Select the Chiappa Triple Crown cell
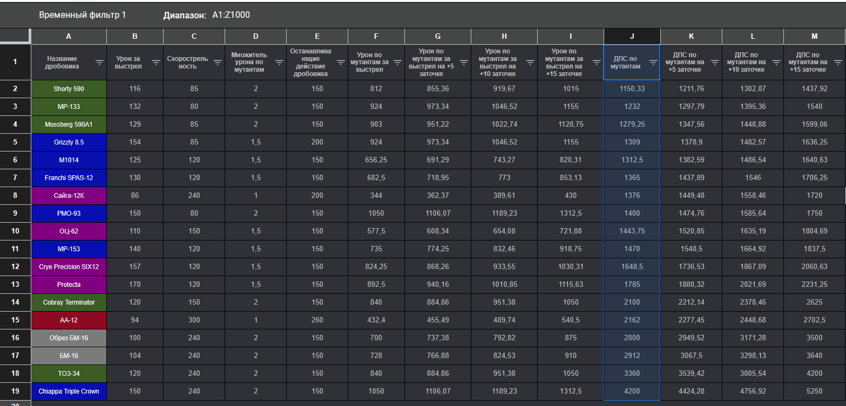This screenshot has height=406, width=846. click(x=69, y=391)
